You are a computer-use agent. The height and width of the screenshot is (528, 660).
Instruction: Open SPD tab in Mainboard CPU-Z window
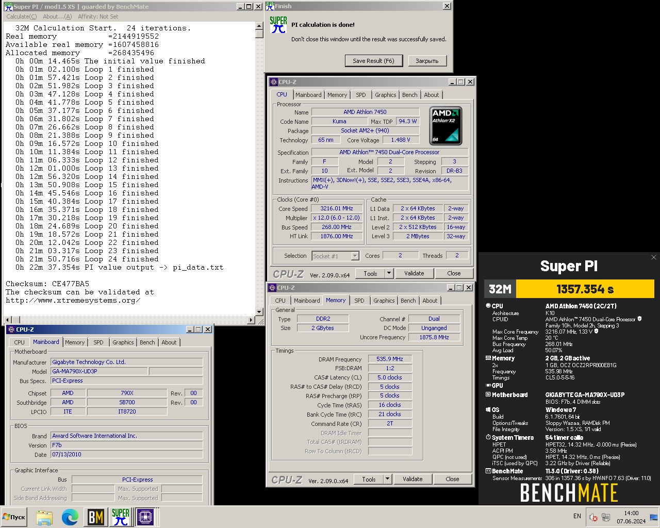(x=98, y=342)
